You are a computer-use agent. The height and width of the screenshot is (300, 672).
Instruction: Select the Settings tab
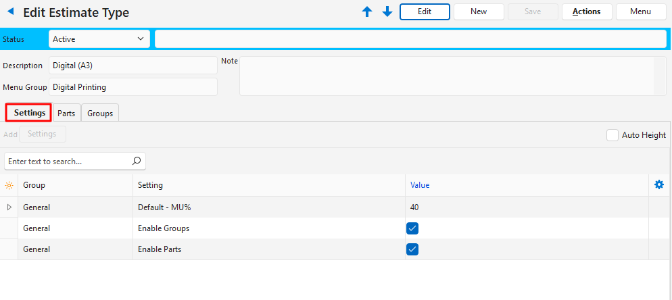[x=29, y=113]
